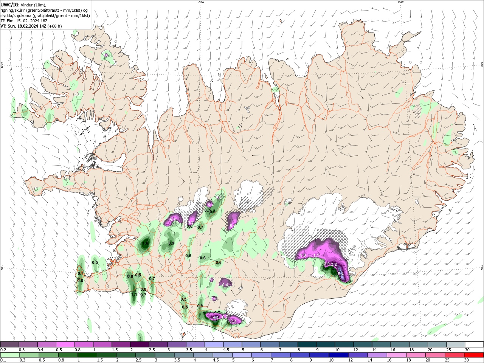484x363 pixels.
Task: Select the 2 dark purple swatch in upper row
Action: click(x=140, y=344)
